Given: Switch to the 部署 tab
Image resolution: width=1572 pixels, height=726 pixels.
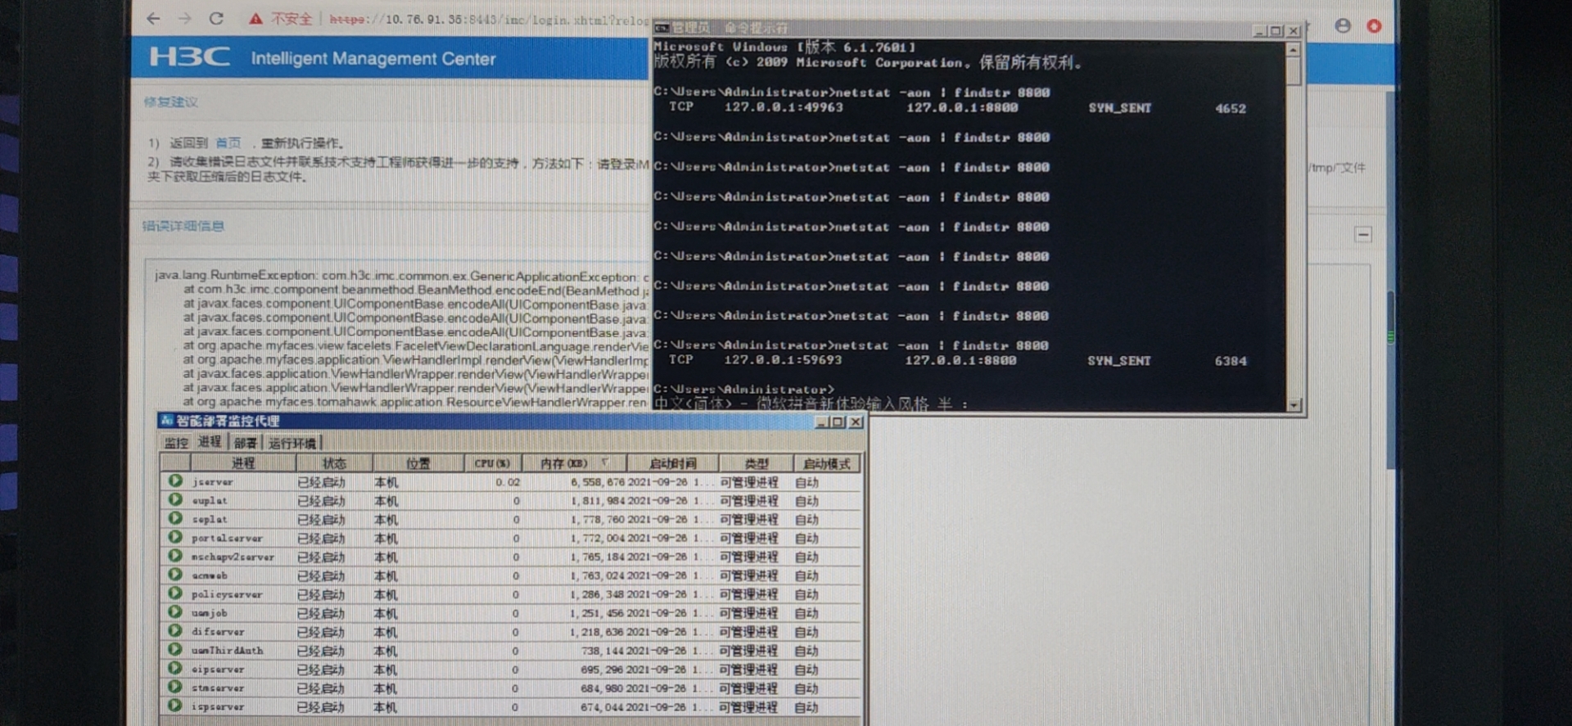Looking at the screenshot, I should pos(246,443).
